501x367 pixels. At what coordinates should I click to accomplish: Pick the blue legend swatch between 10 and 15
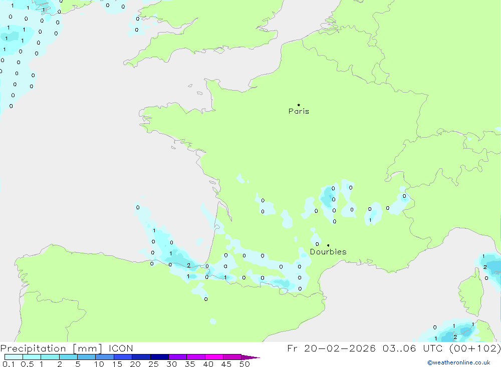click(105, 357)
